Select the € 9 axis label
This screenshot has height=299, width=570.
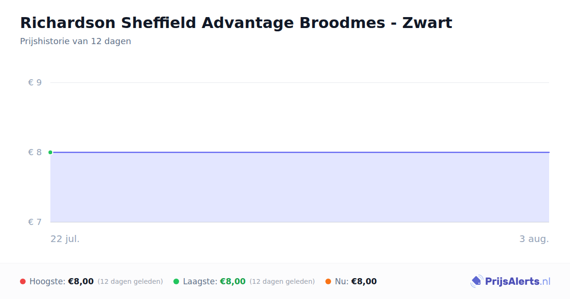click(35, 83)
